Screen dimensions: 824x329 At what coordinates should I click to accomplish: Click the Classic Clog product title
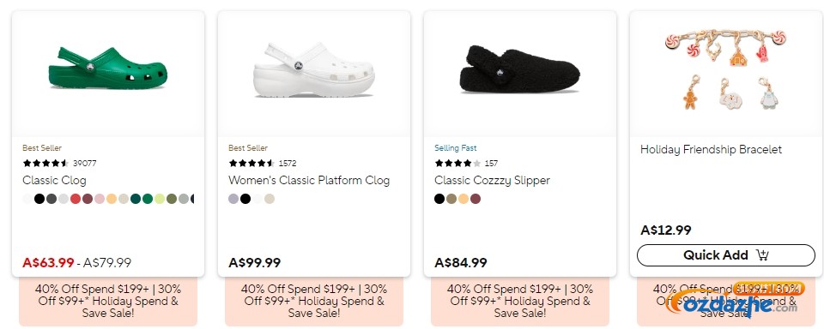tap(54, 181)
